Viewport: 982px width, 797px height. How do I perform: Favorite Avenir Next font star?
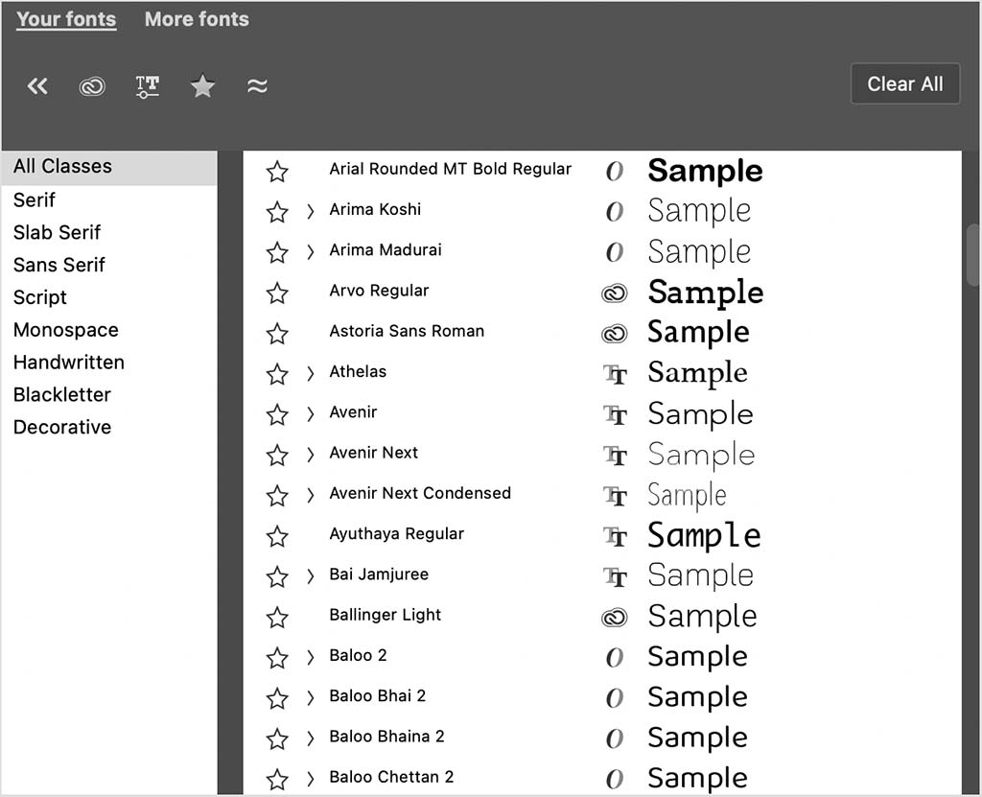277,455
